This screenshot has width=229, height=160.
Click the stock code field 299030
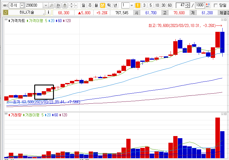pos(34,5)
